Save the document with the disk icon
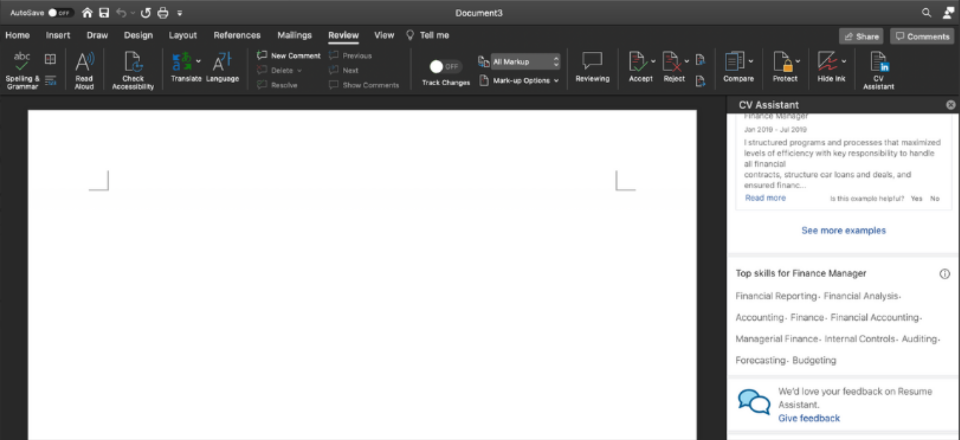 point(104,13)
